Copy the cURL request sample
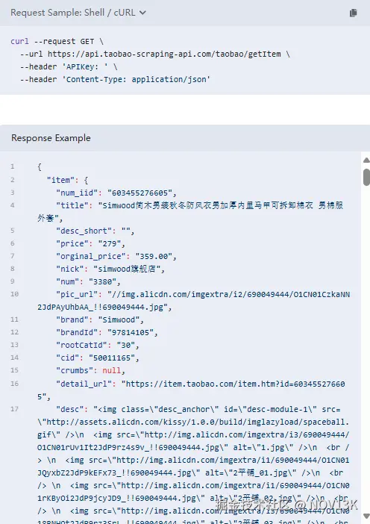Image resolution: width=370 pixels, height=524 pixels. coord(353,13)
